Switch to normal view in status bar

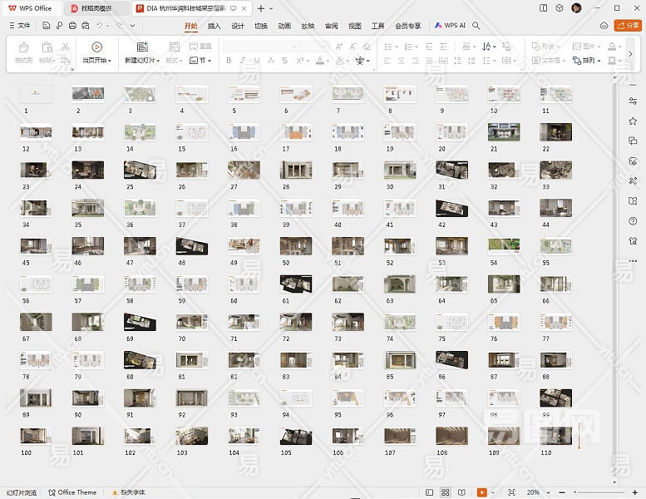(x=431, y=492)
